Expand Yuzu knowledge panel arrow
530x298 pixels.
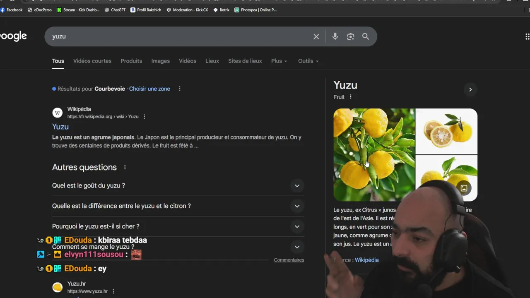click(470, 89)
